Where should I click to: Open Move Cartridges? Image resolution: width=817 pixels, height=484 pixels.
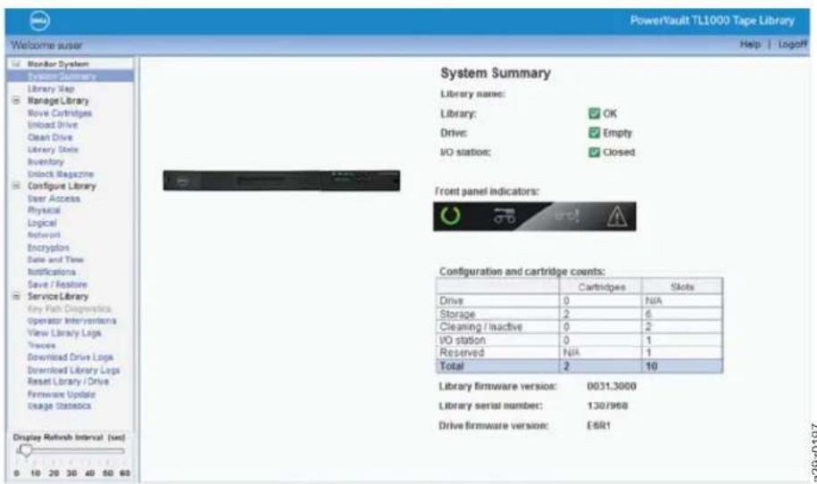click(x=60, y=113)
